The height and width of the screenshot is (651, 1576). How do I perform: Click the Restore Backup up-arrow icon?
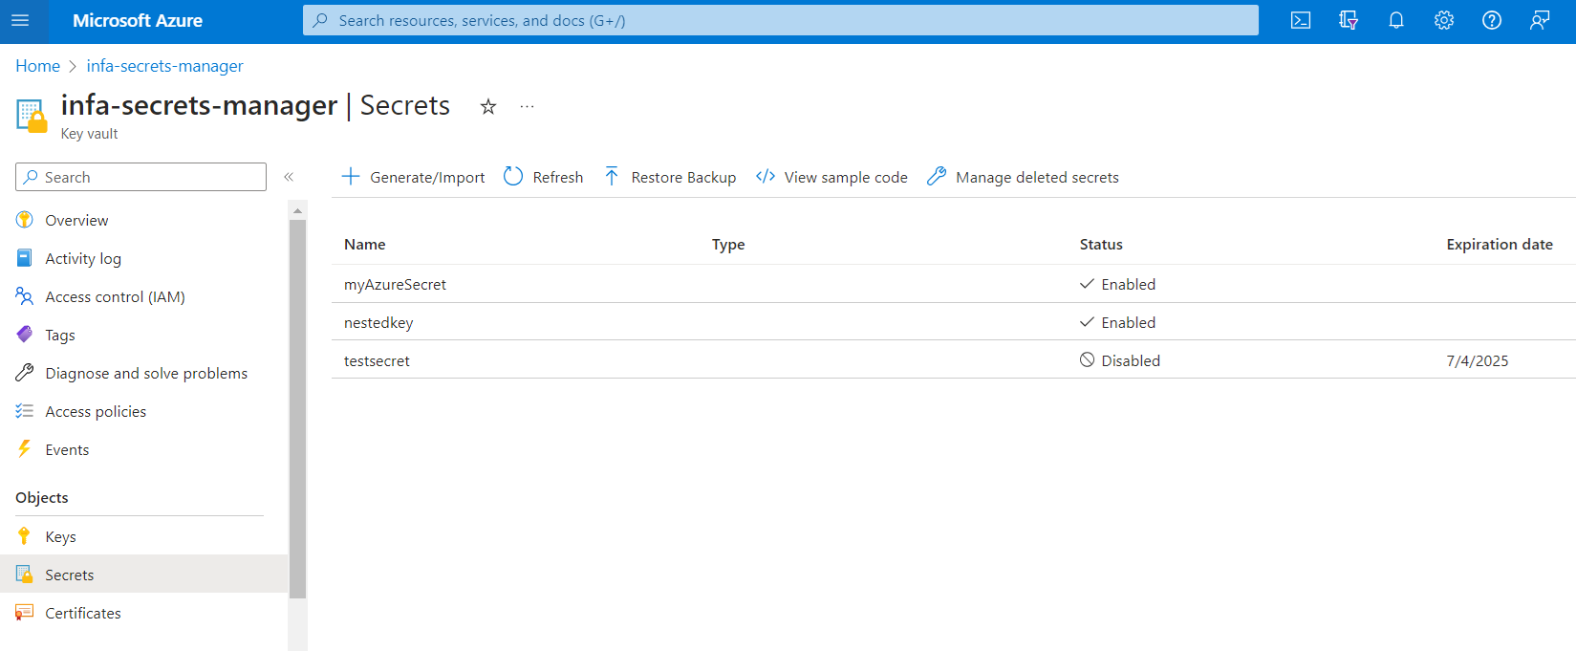(612, 177)
